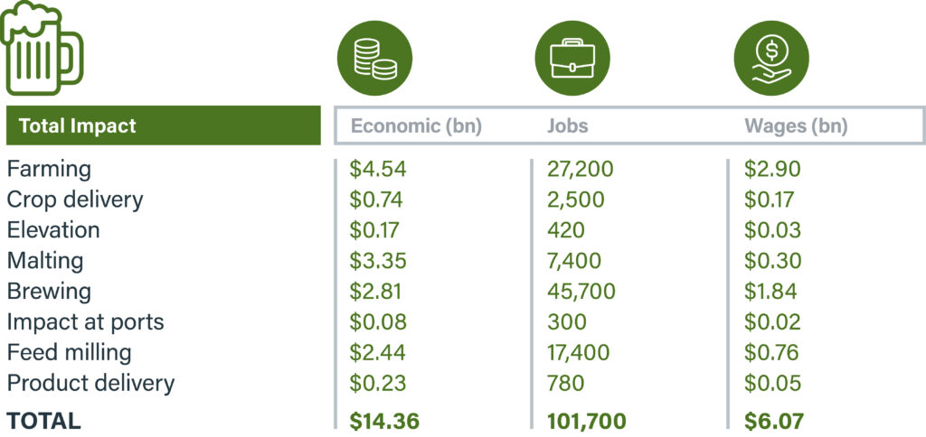
Task: Click the $14.36 economic total value
Action: click(x=385, y=421)
